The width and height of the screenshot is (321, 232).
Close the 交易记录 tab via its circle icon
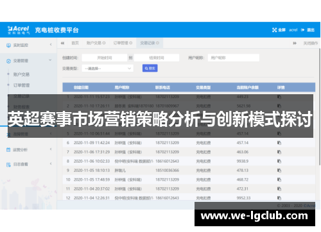pos(157,43)
